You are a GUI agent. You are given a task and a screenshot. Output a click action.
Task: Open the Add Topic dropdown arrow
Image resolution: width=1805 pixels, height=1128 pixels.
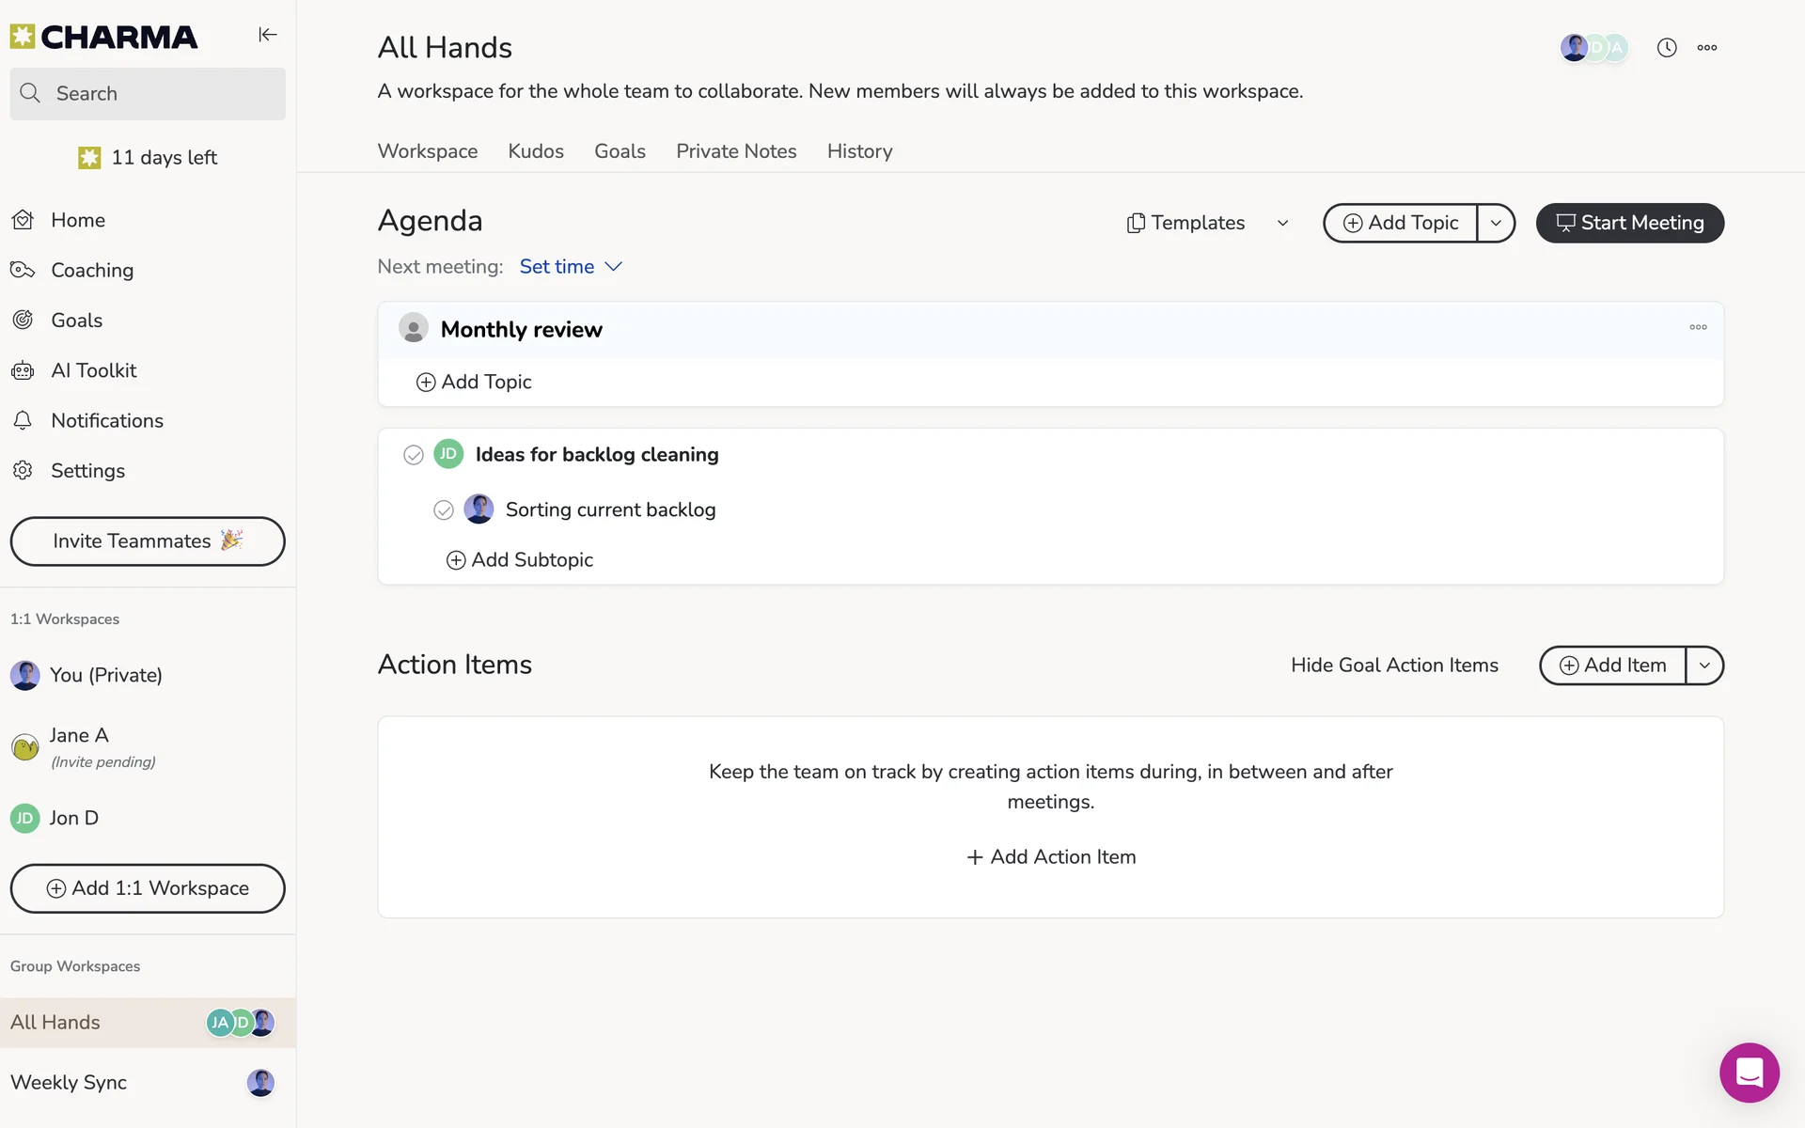pyautogui.click(x=1496, y=224)
